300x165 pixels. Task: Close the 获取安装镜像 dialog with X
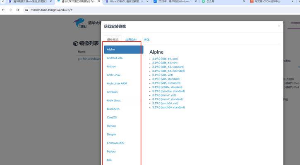coord(279,26)
